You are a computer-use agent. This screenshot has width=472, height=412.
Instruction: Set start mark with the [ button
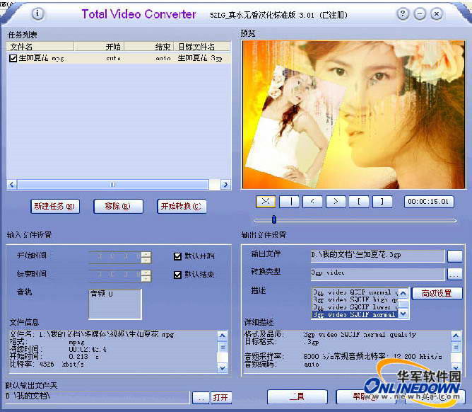point(359,202)
